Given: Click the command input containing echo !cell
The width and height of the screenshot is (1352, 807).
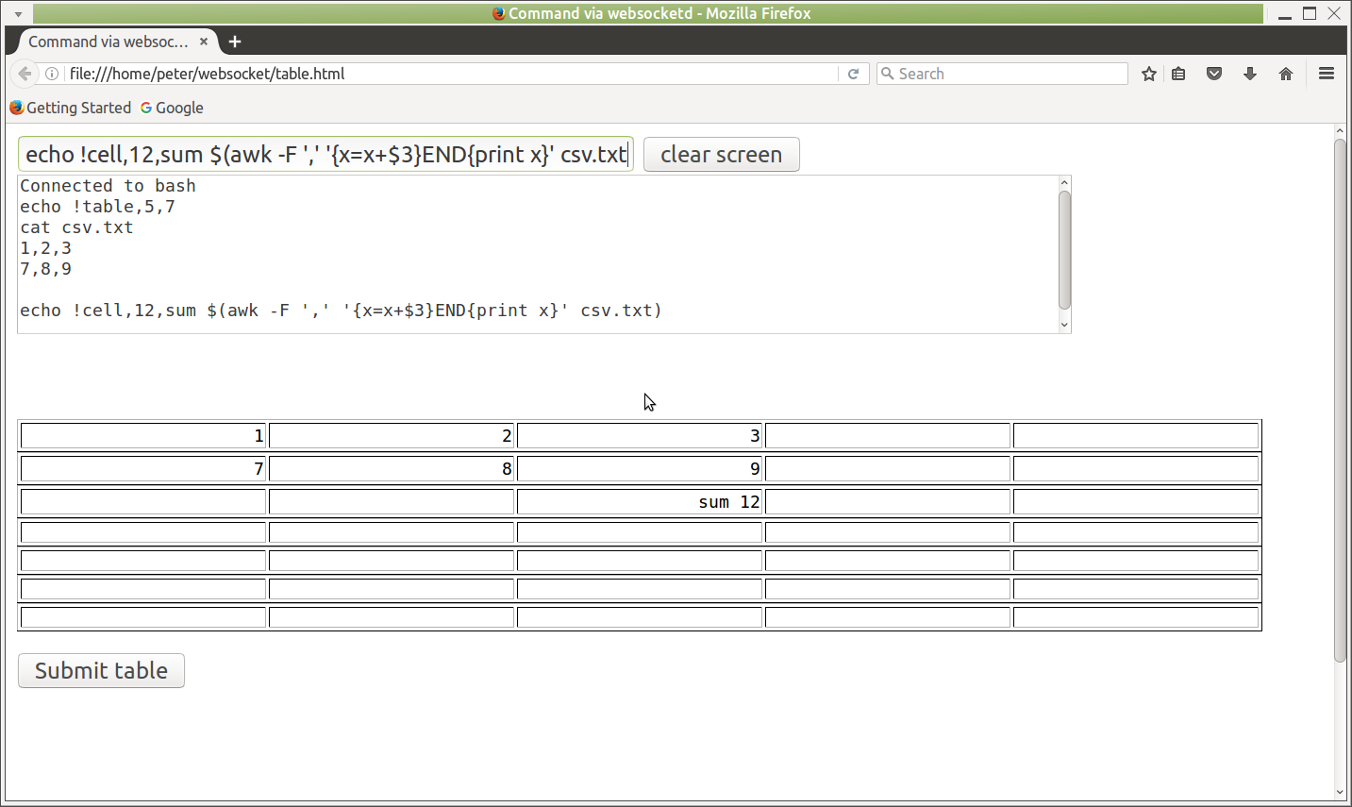Looking at the screenshot, I should click(x=325, y=153).
